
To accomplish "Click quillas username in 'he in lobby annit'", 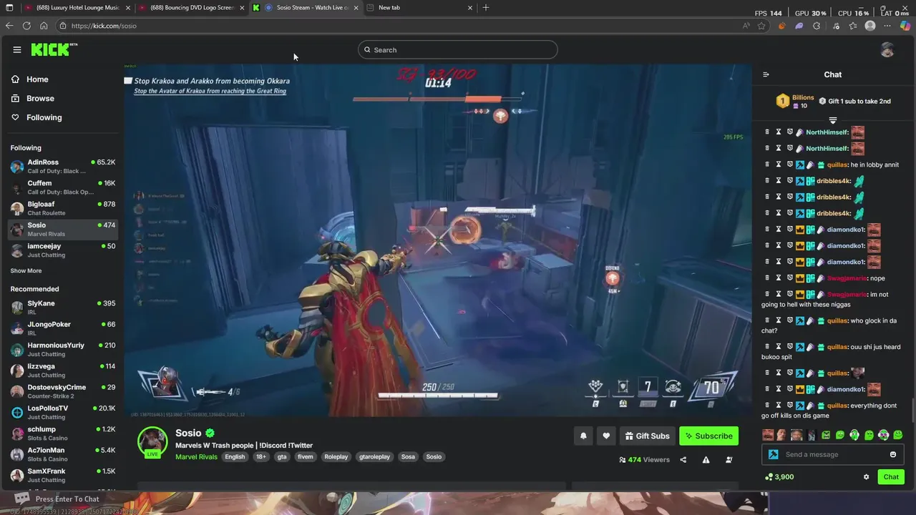I will coord(837,165).
